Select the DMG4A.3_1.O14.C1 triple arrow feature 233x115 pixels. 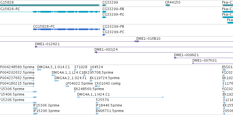pyautogui.click(x=39, y=70)
